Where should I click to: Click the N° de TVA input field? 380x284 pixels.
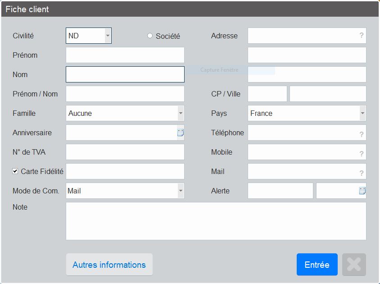[x=125, y=152]
